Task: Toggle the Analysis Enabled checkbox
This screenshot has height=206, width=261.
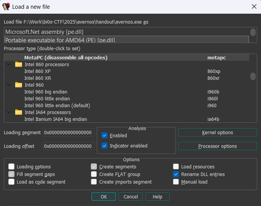Action: 104,136
